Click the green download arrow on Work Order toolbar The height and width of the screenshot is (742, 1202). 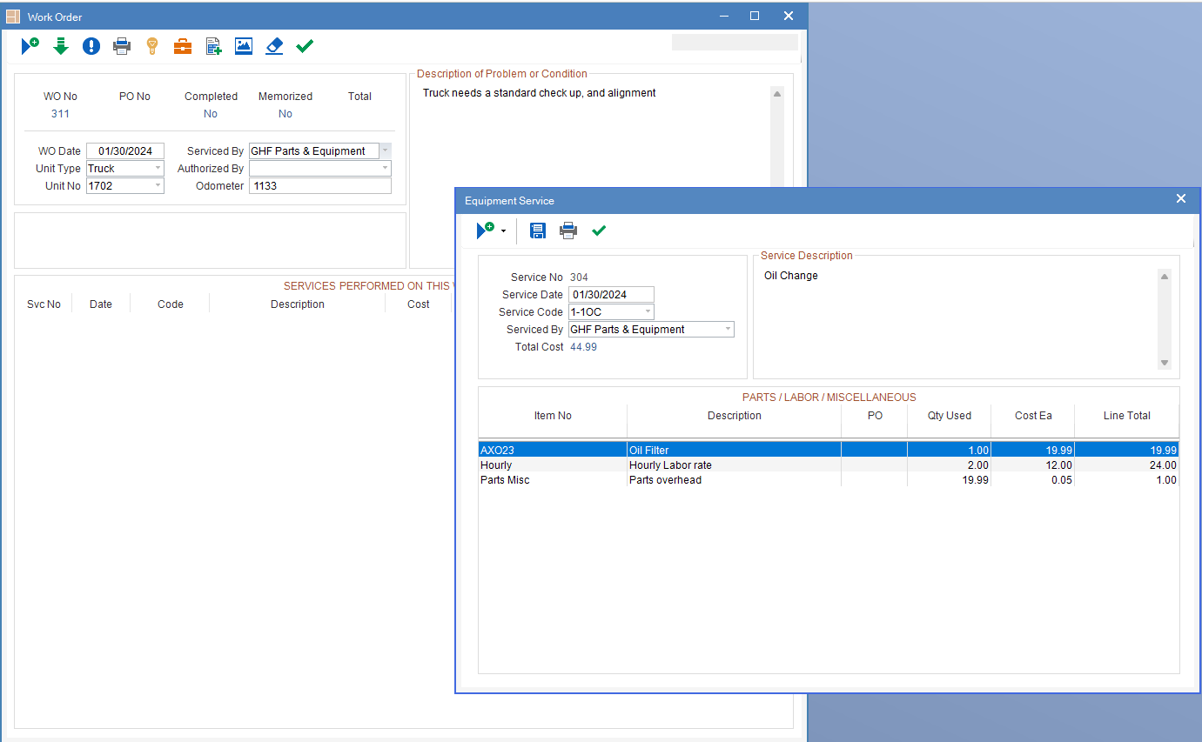point(60,45)
